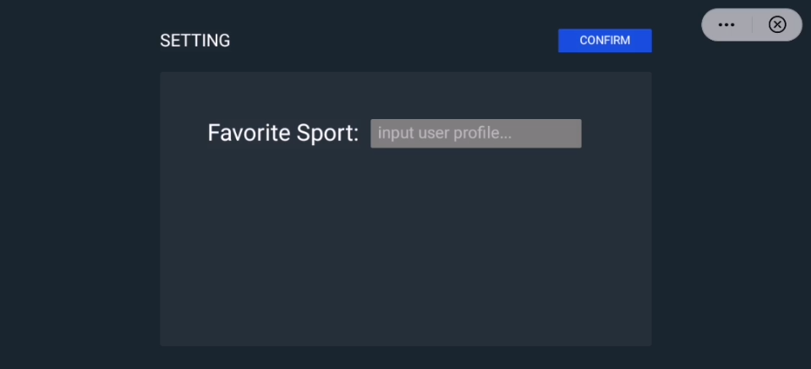Click the dark background outside the panel
Image resolution: width=811 pixels, height=369 pixels.
76,211
